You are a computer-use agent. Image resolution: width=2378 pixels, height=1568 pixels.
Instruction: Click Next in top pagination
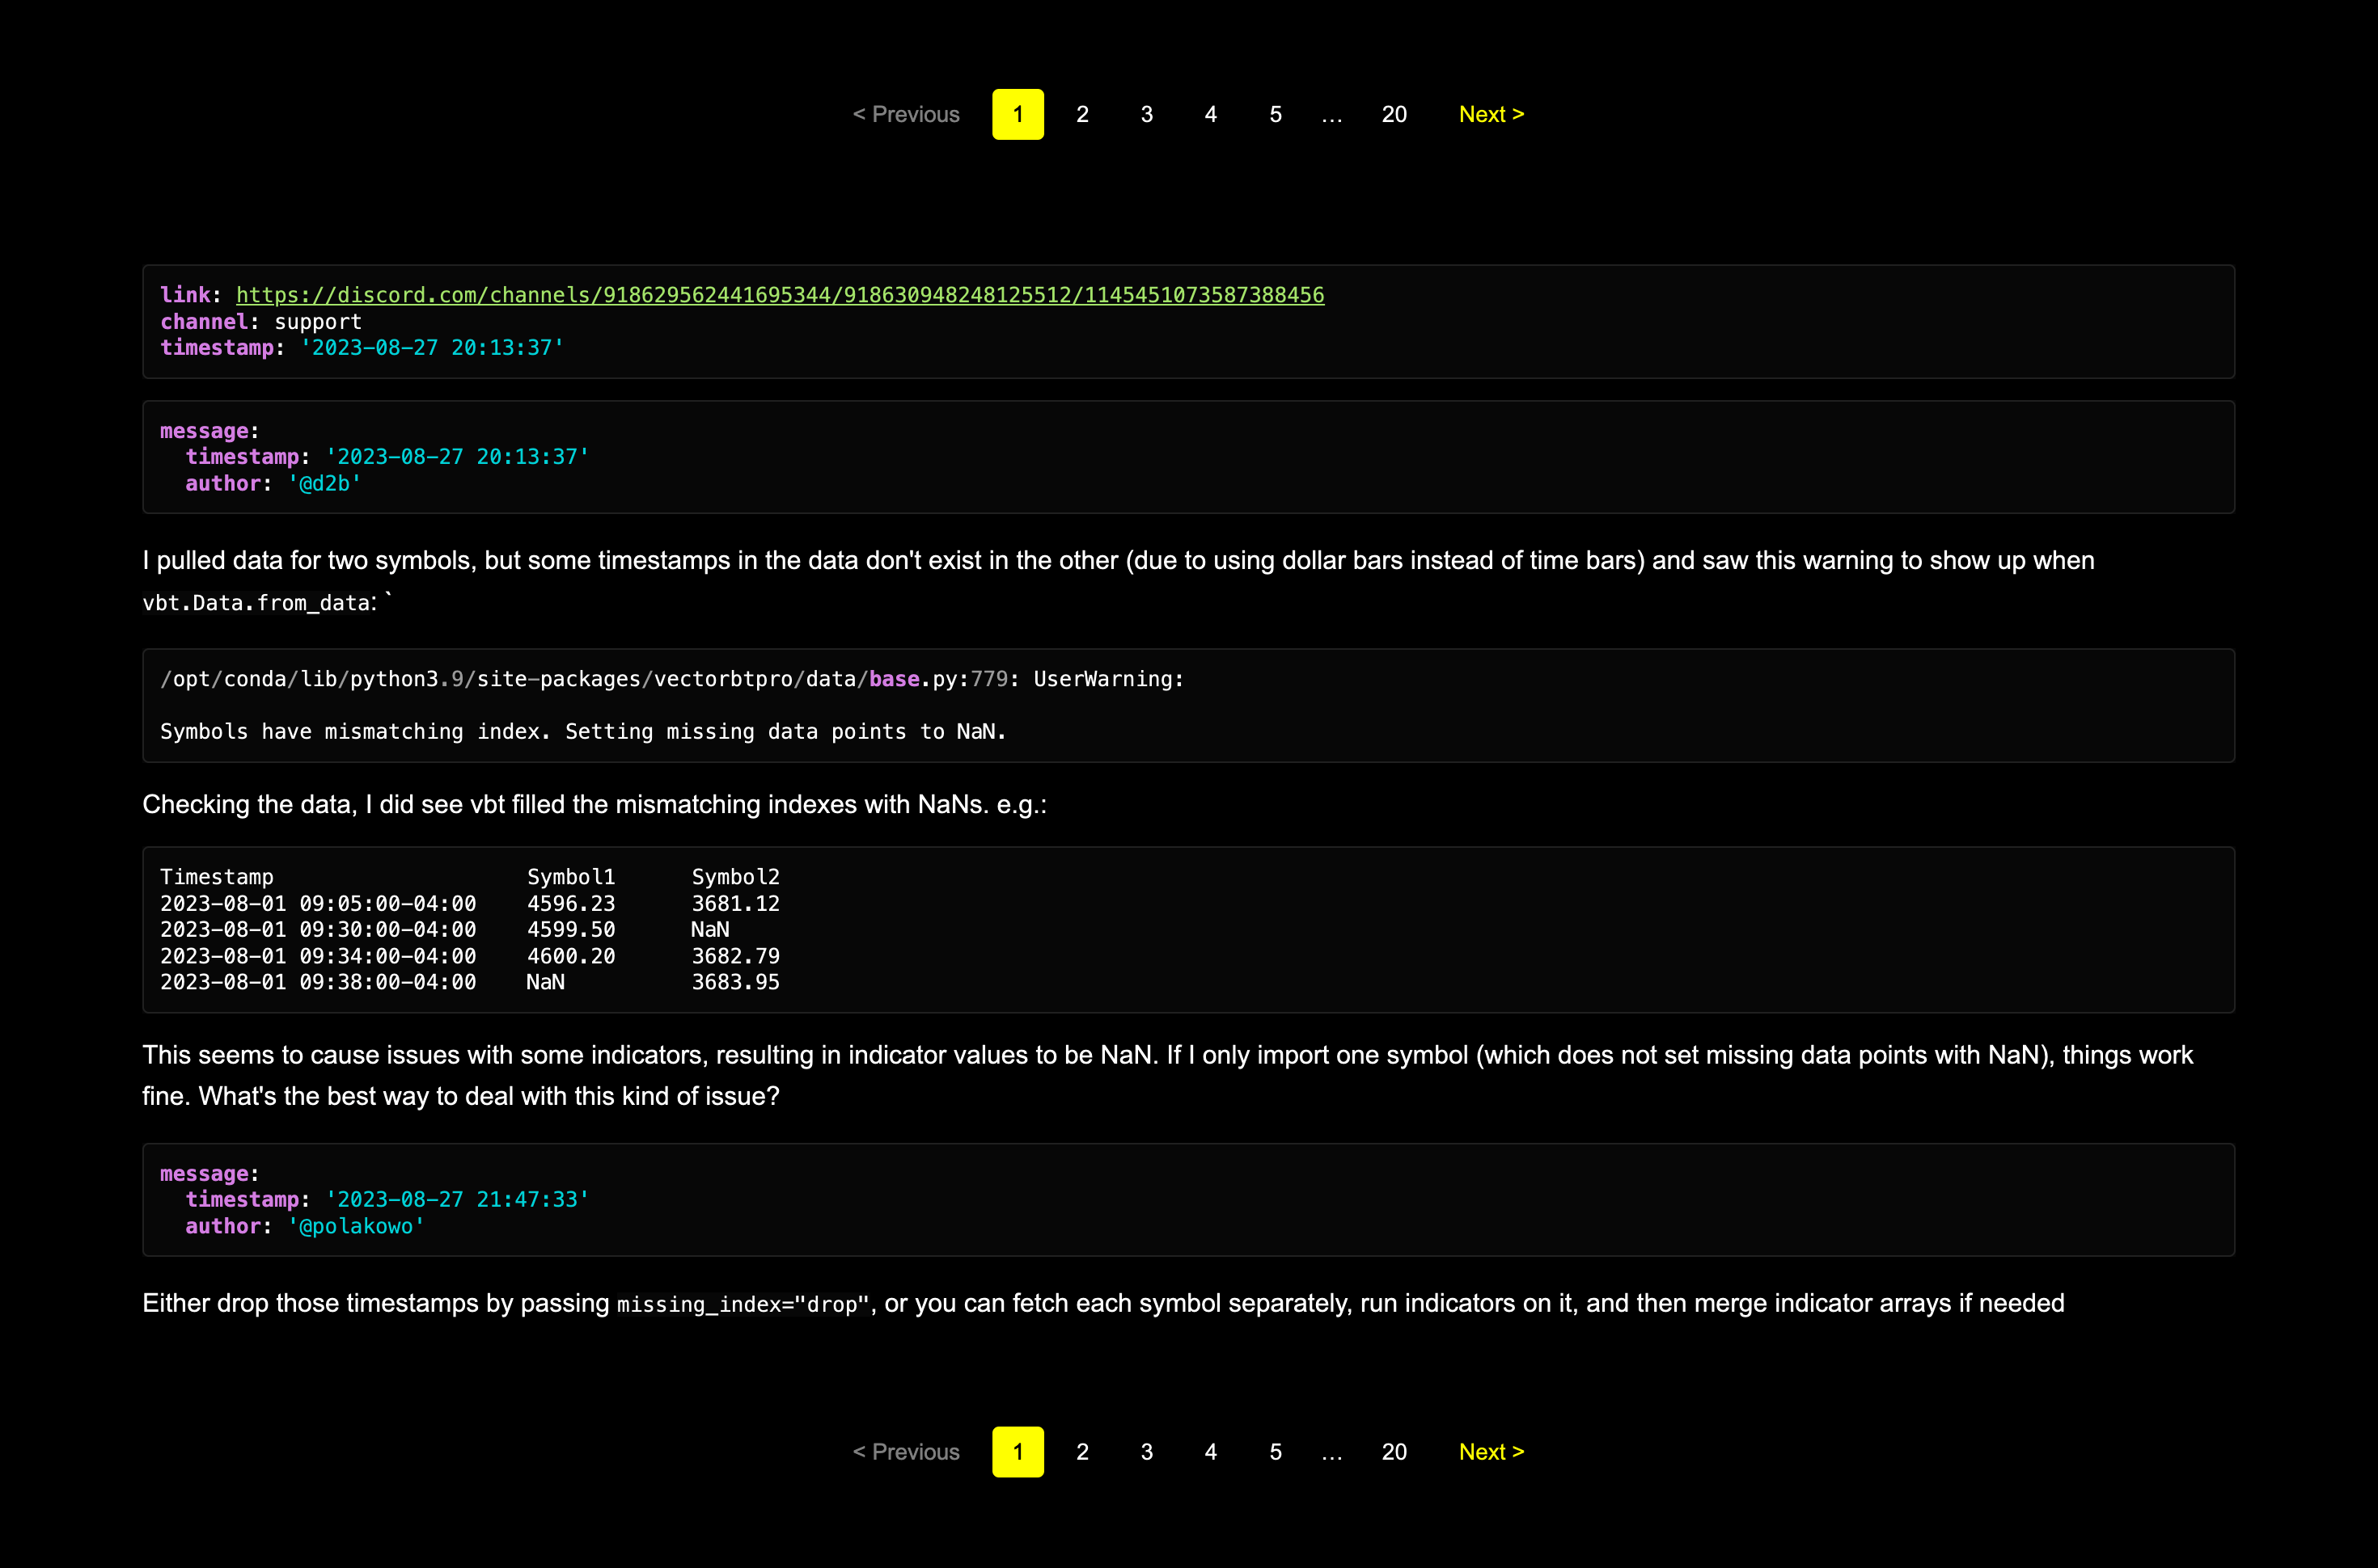point(1491,114)
